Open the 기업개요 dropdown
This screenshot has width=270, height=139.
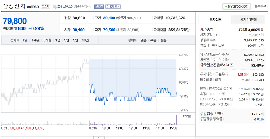113,6
